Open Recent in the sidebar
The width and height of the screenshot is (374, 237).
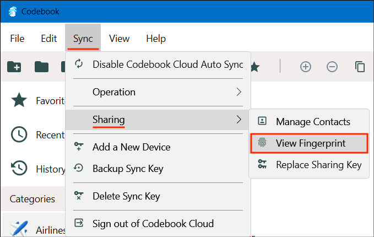point(34,134)
